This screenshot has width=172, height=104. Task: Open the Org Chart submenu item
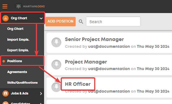click(x=15, y=29)
